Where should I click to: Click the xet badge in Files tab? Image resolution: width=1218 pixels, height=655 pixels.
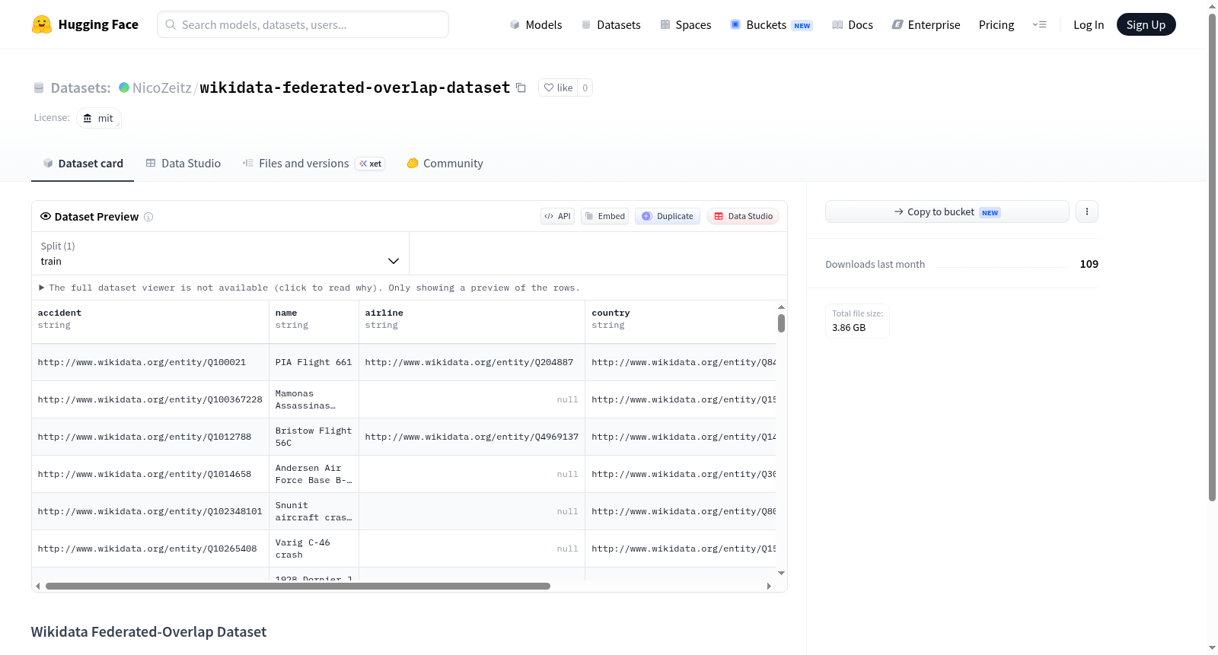click(371, 164)
